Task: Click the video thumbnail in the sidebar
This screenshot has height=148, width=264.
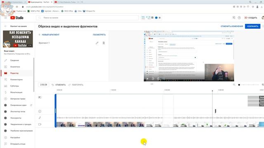Action: [x=18, y=39]
